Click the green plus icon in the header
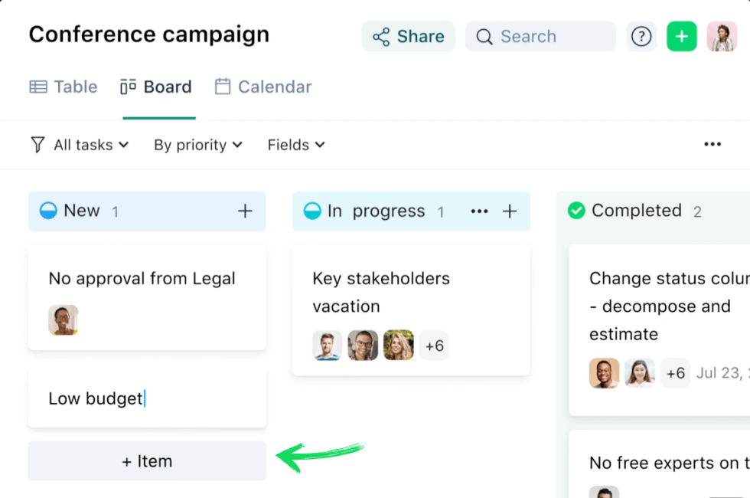The width and height of the screenshot is (750, 498). pos(682,36)
